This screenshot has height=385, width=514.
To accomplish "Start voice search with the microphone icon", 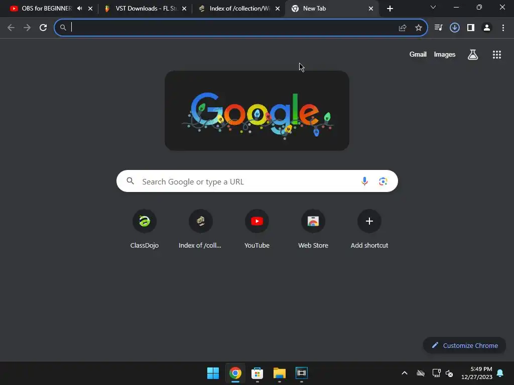I will (364, 181).
